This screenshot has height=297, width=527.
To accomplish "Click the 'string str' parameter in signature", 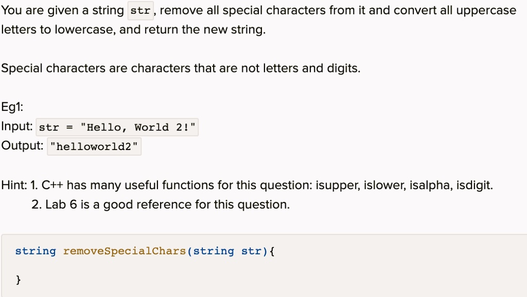I will [227, 251].
